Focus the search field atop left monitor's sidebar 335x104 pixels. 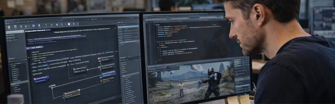tap(15, 32)
